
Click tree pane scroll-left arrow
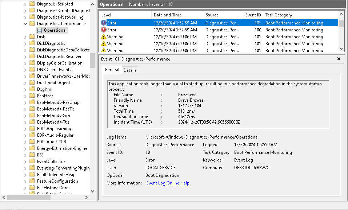[x=4, y=198]
